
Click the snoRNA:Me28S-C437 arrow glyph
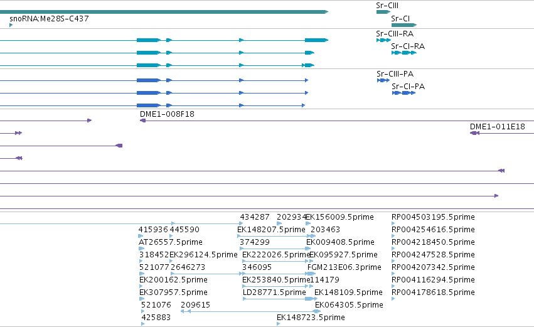(11, 25)
